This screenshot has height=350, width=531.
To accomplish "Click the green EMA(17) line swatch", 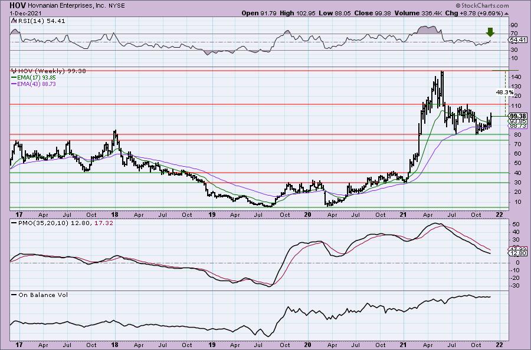I will click(x=14, y=77).
